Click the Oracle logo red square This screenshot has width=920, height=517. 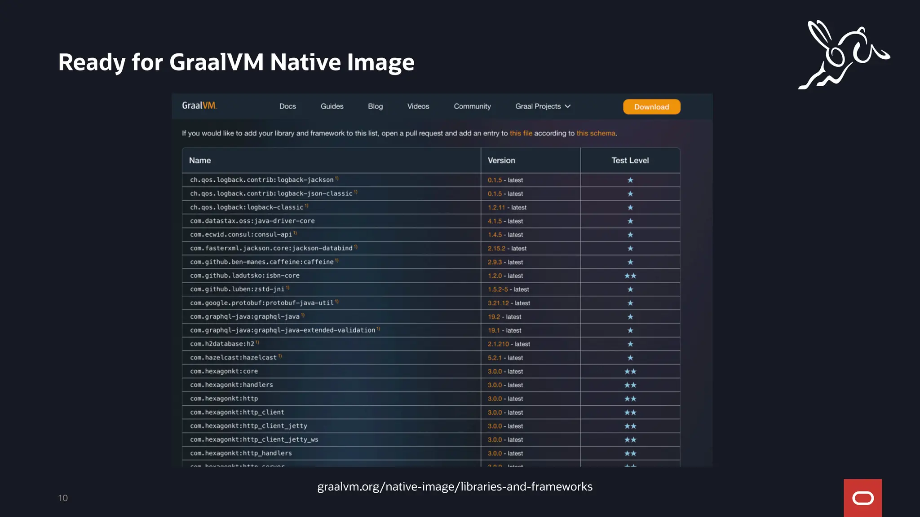point(862,498)
